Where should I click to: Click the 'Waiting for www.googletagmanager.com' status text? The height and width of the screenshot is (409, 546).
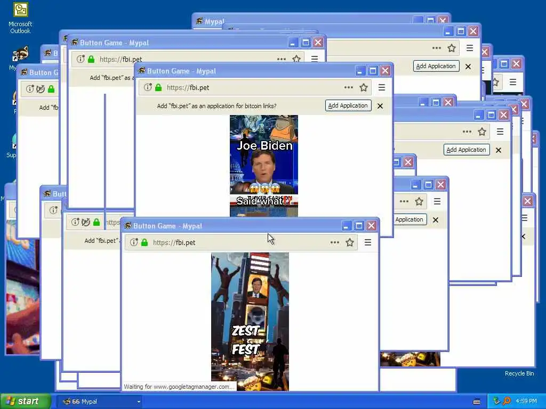pos(180,387)
